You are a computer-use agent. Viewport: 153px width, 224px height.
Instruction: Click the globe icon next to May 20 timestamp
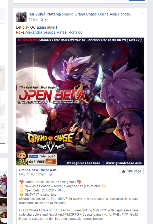(x=51, y=174)
